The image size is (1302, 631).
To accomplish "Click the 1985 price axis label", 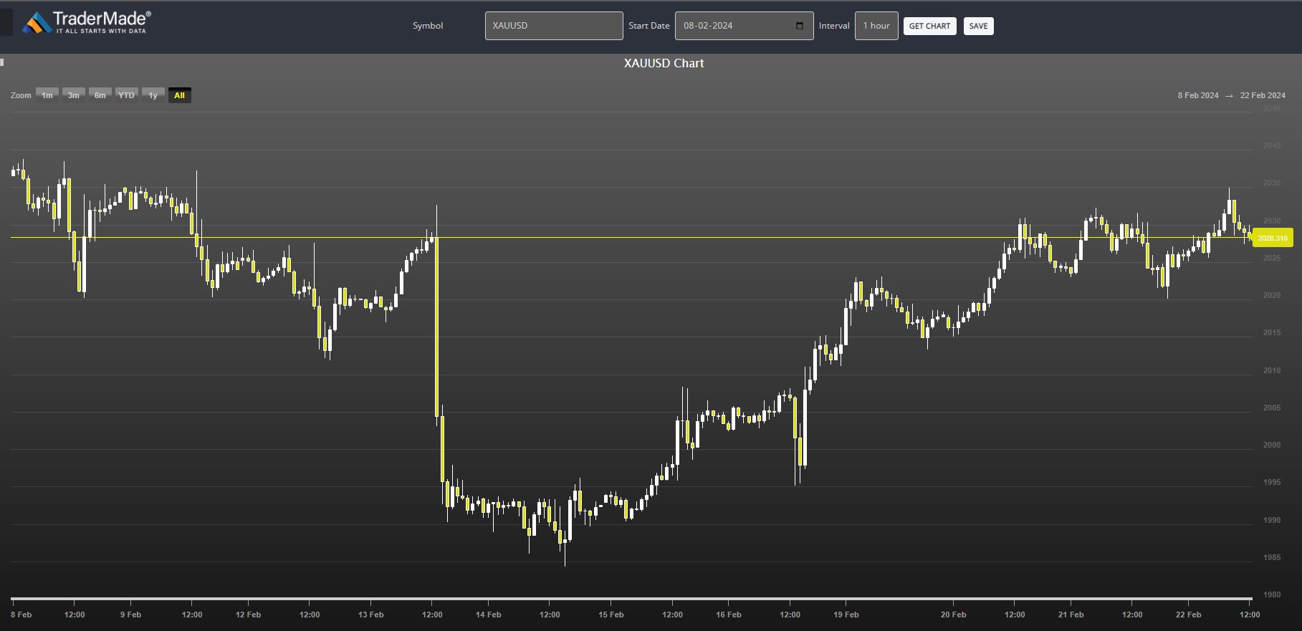I will pos(1272,557).
